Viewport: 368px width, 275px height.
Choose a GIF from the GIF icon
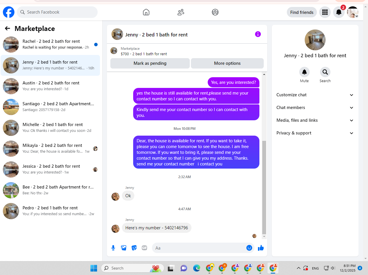point(144,248)
